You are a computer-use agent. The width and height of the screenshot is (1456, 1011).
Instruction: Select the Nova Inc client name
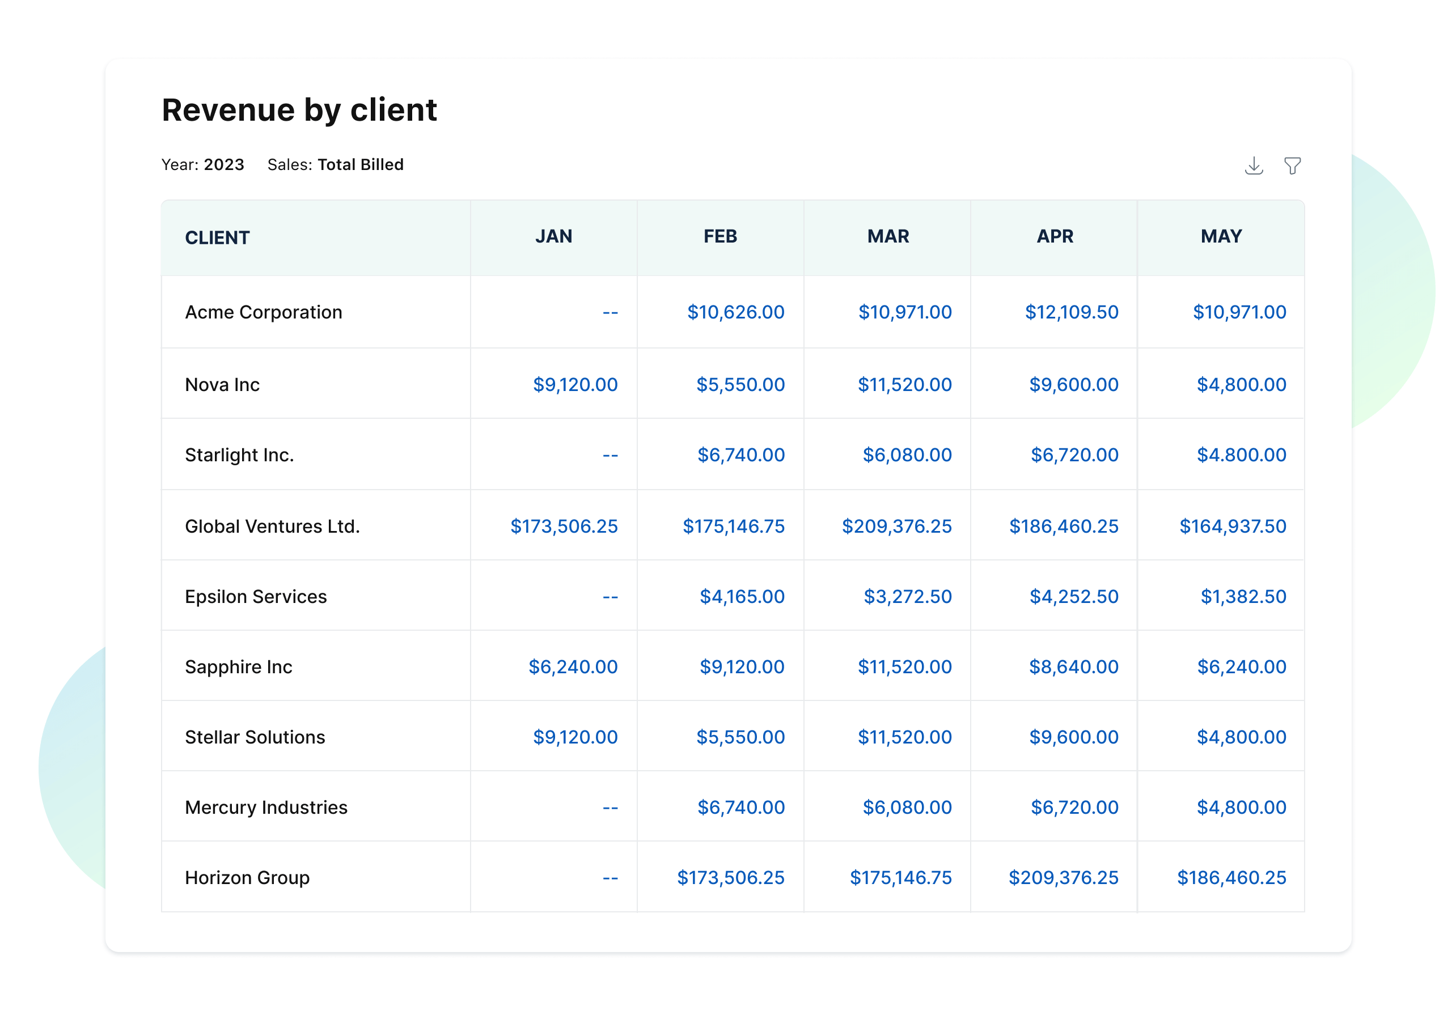point(222,385)
